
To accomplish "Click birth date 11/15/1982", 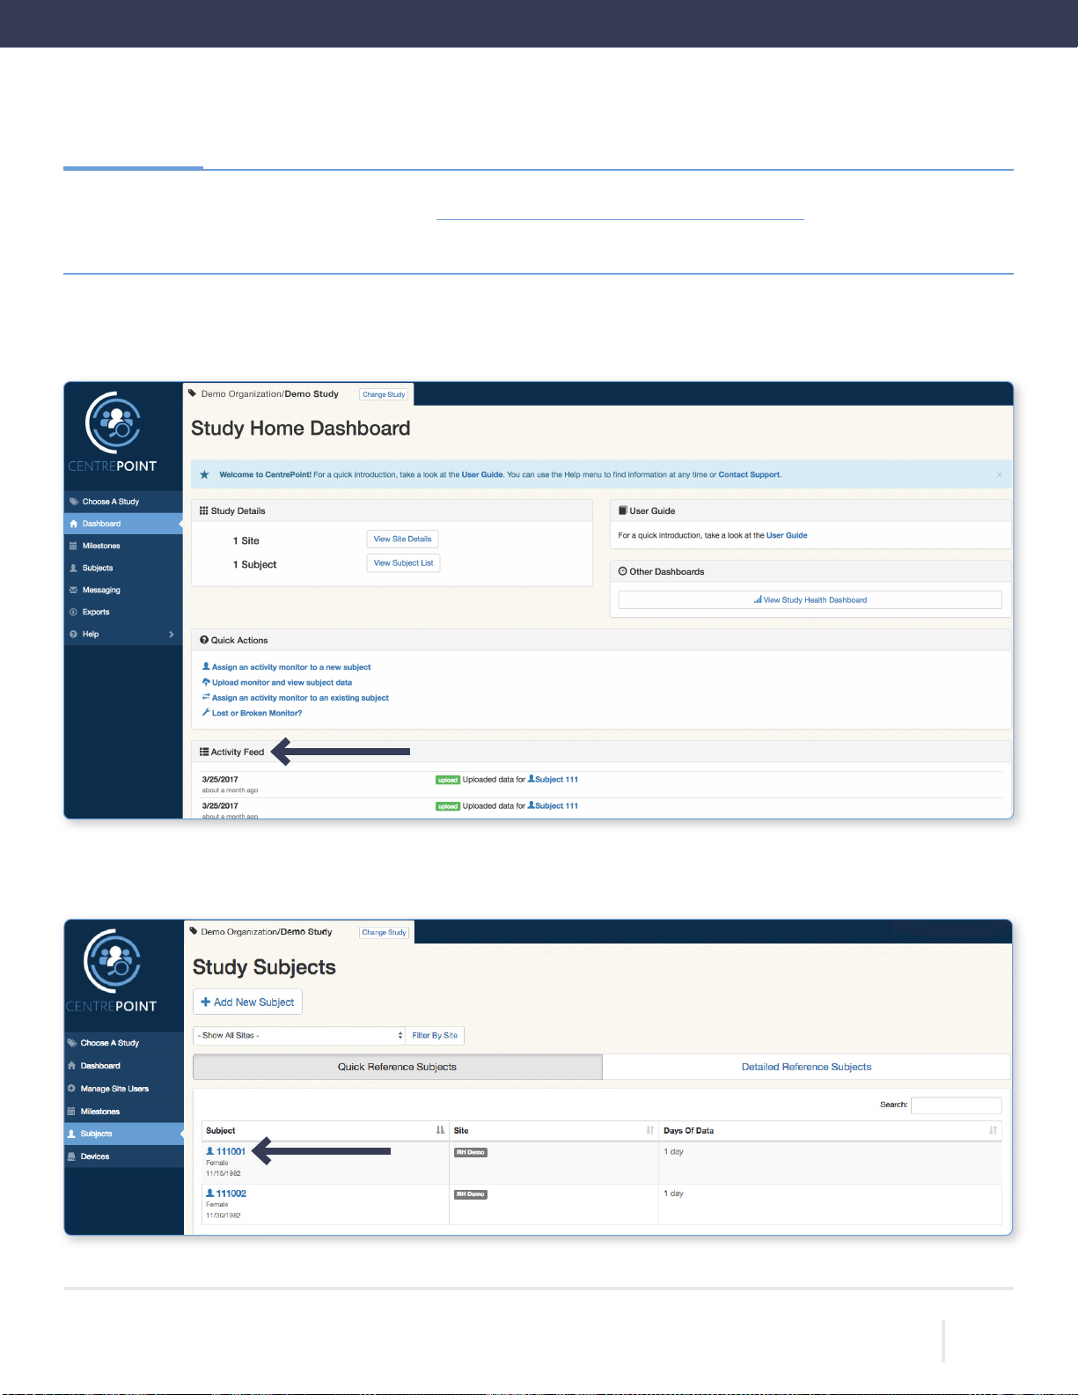I will (224, 1173).
